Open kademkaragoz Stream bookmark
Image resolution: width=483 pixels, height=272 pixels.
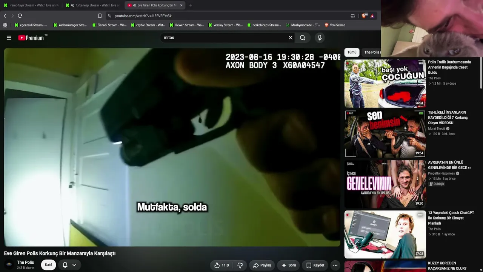pyautogui.click(x=70, y=25)
